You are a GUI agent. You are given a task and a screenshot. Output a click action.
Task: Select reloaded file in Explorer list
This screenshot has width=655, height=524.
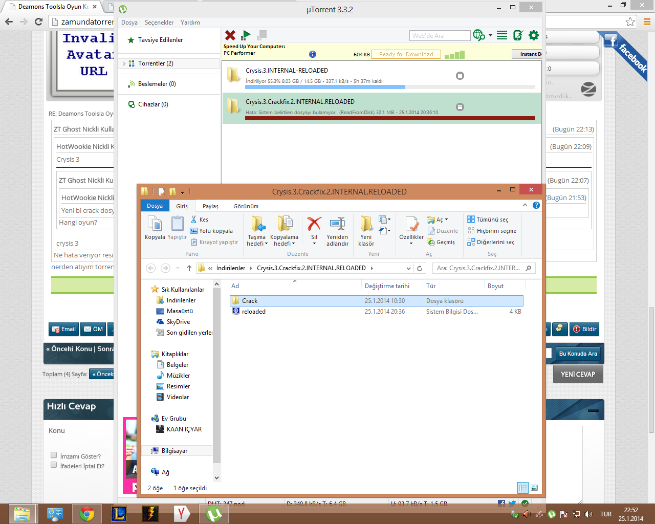(377, 312)
